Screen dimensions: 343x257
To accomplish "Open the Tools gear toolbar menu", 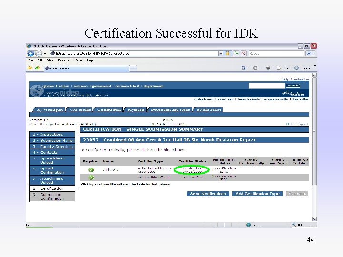I will [303, 68].
